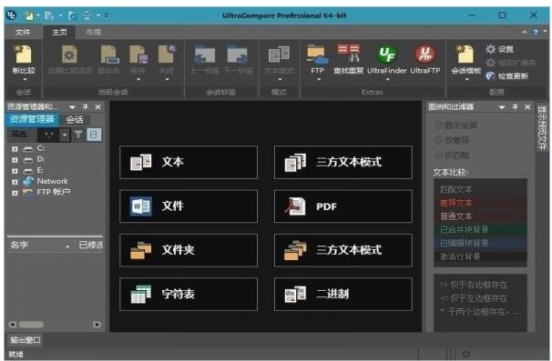Launch 查找重复 (Find Duplicates) tool
This screenshot has height=361, width=552.
349,54
